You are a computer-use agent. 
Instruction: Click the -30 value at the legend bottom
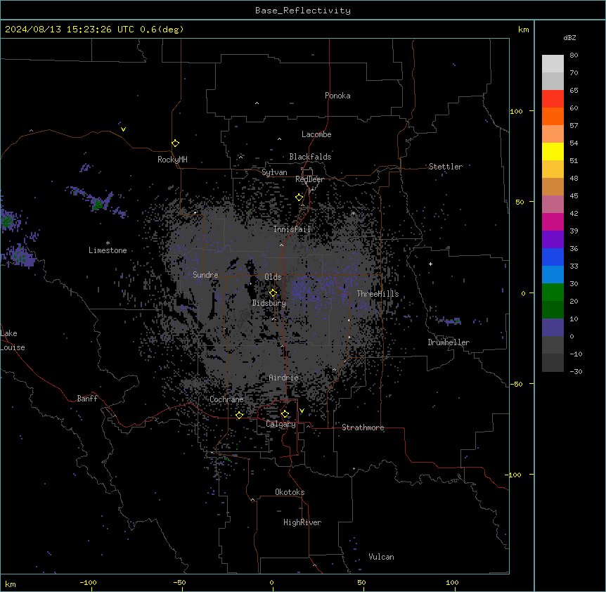tap(576, 371)
